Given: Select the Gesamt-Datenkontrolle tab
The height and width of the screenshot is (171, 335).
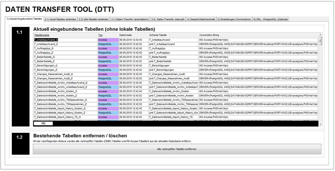Looking at the screenshot, I should (x=201, y=19).
